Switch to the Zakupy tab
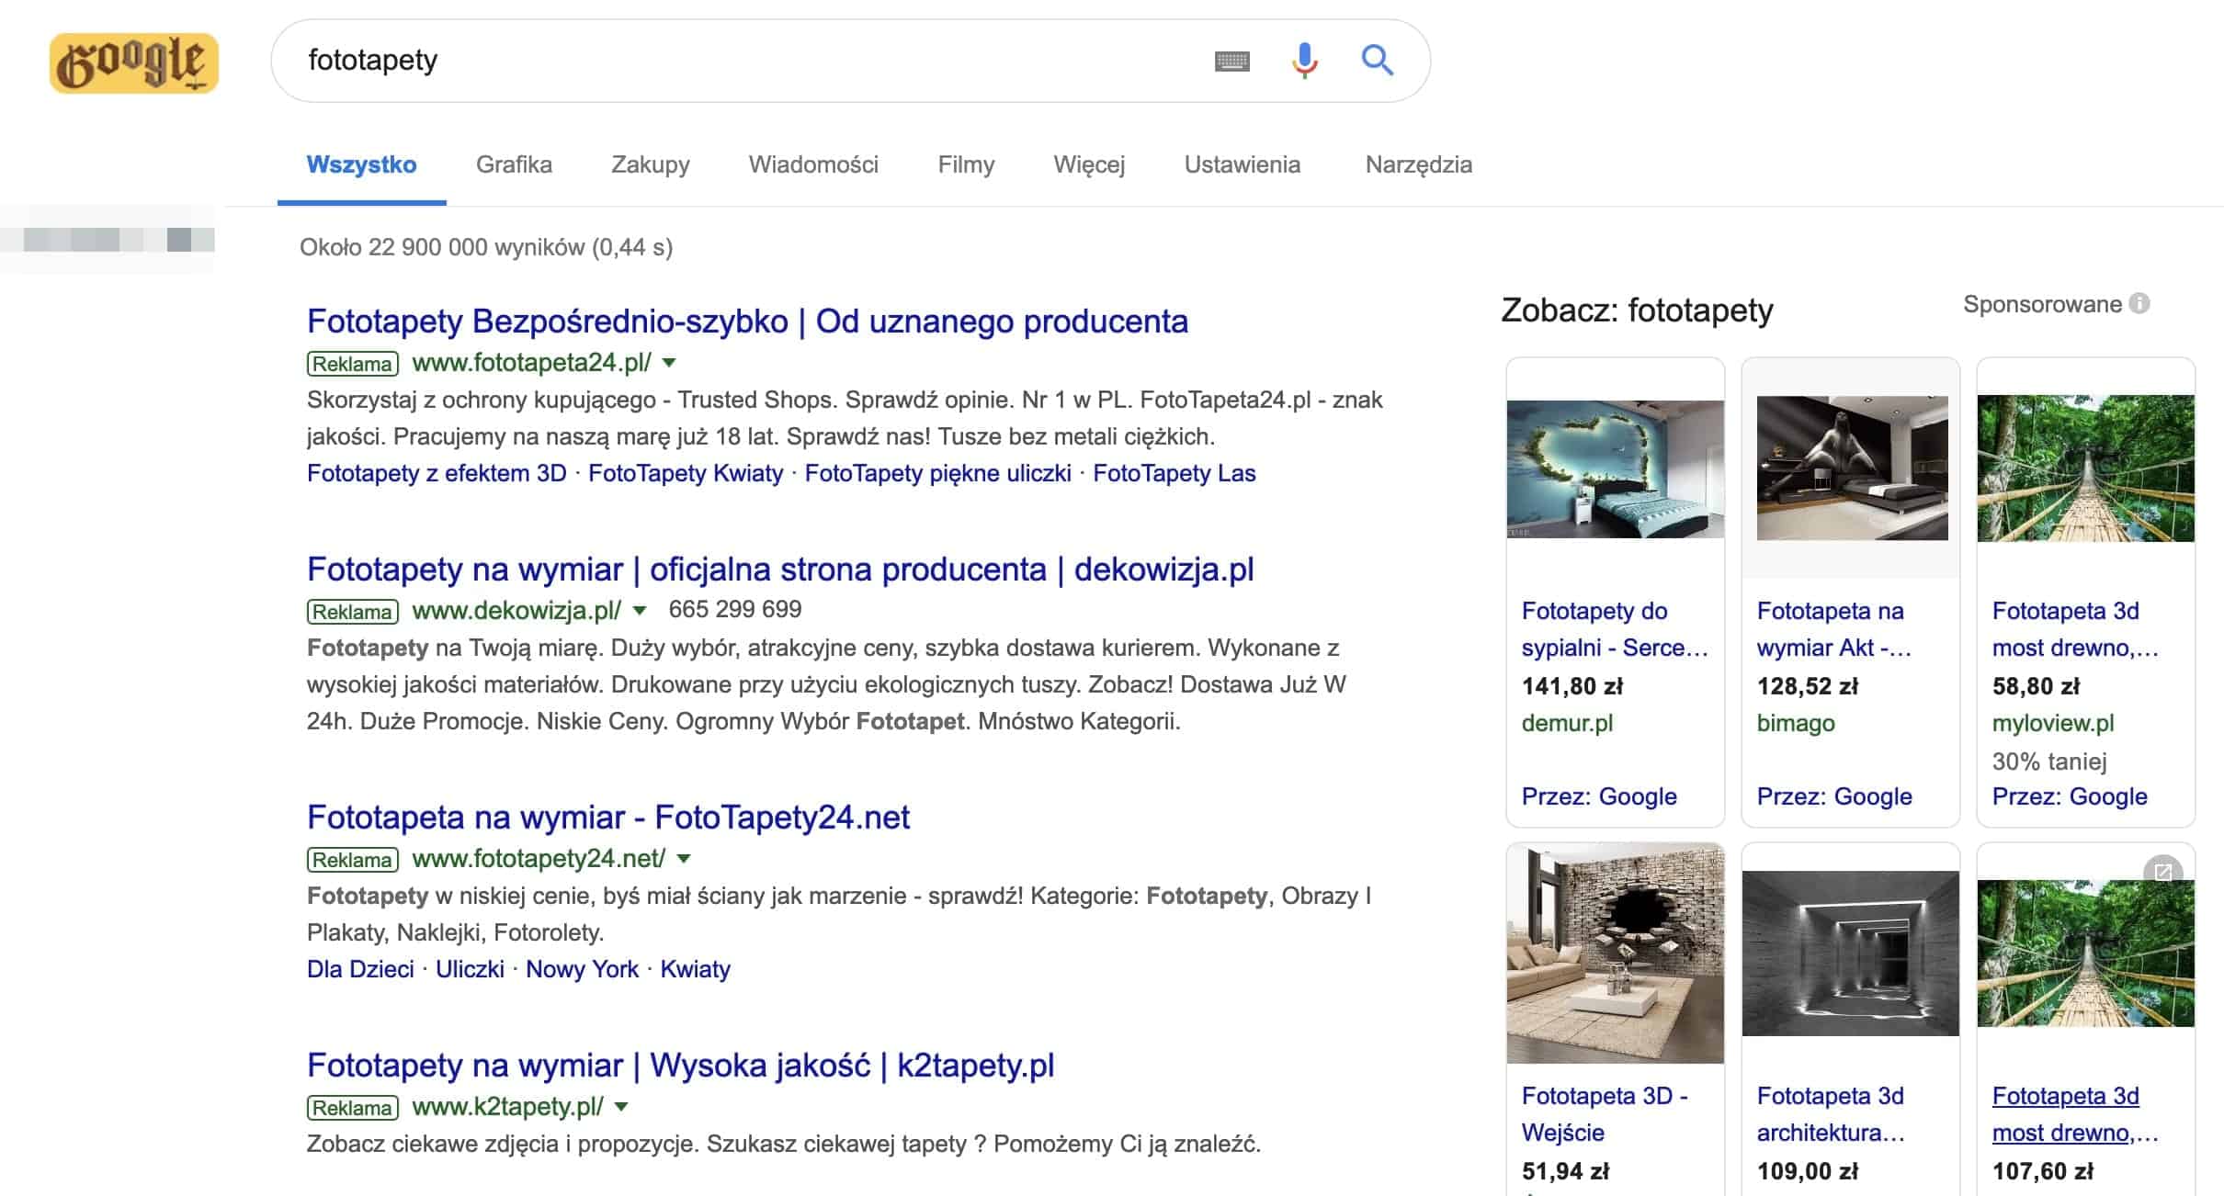 coord(650,164)
